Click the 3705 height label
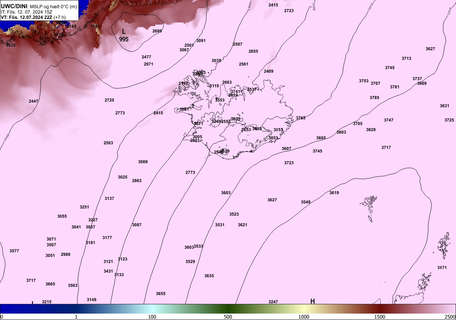456x320 pixels. click(x=358, y=124)
